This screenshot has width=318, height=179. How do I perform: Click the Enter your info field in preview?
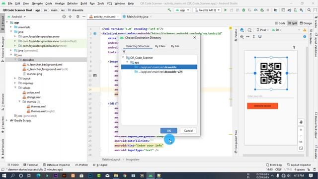[x=270, y=96]
